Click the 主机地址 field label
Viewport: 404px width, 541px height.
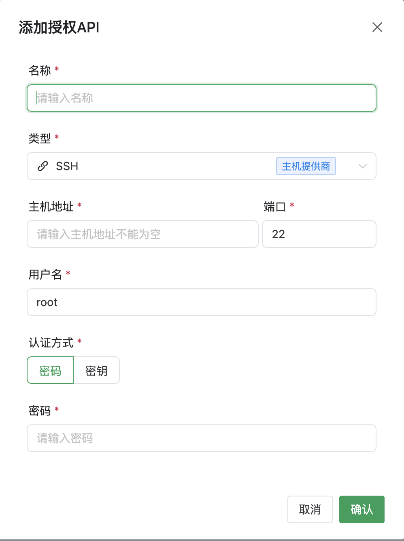point(51,207)
